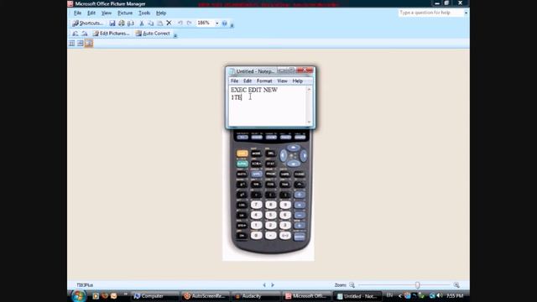
Task: Click the Copy icon
Action: [151, 23]
